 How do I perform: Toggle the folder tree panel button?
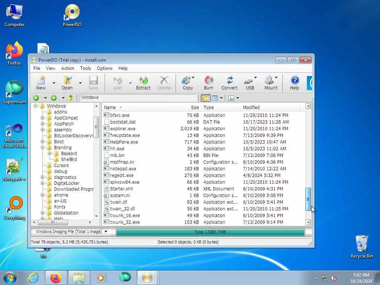tap(205, 98)
